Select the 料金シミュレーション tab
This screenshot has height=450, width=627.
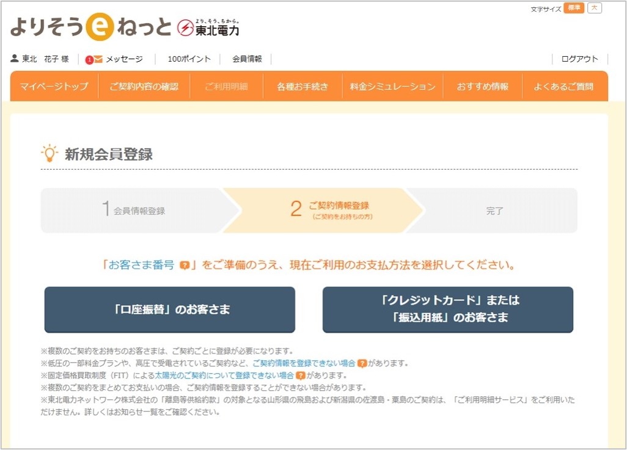[394, 86]
